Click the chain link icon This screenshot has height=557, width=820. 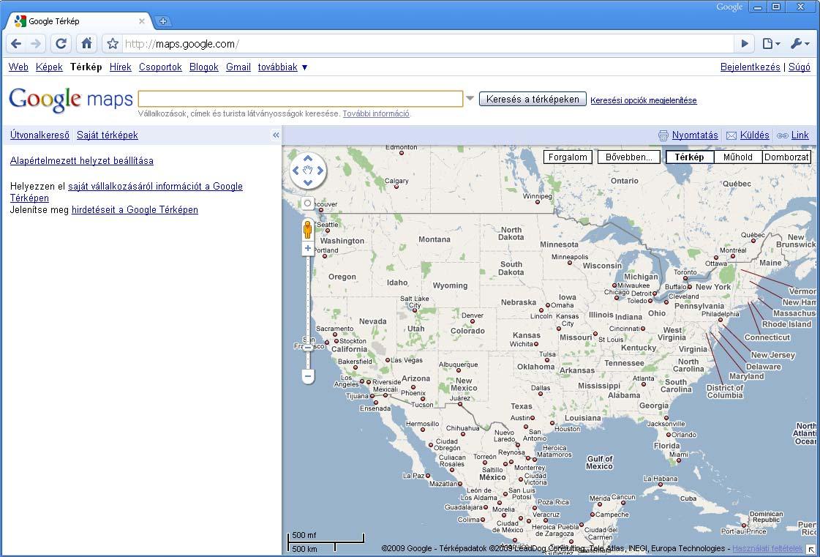click(x=783, y=135)
